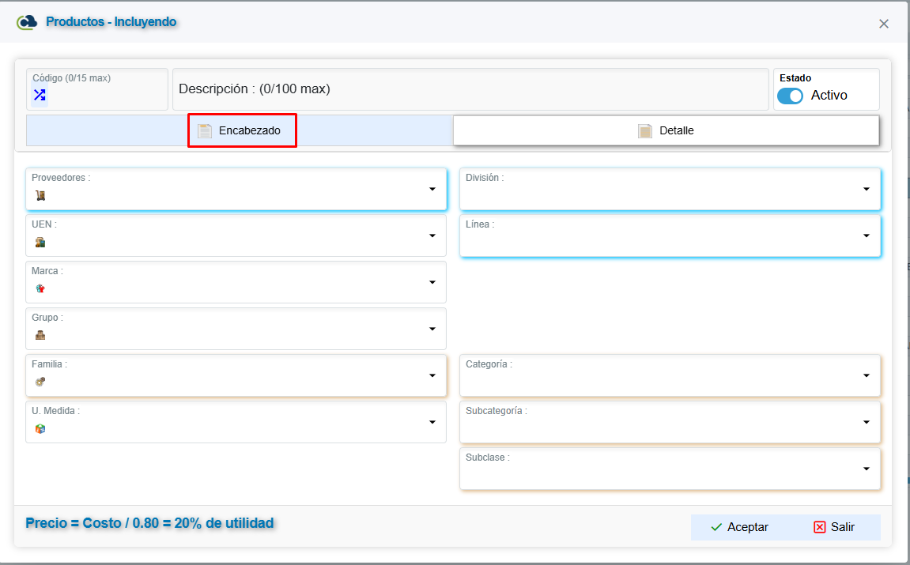This screenshot has height=565, width=910.
Task: Click the Precio = Costo formula text
Action: tap(149, 523)
